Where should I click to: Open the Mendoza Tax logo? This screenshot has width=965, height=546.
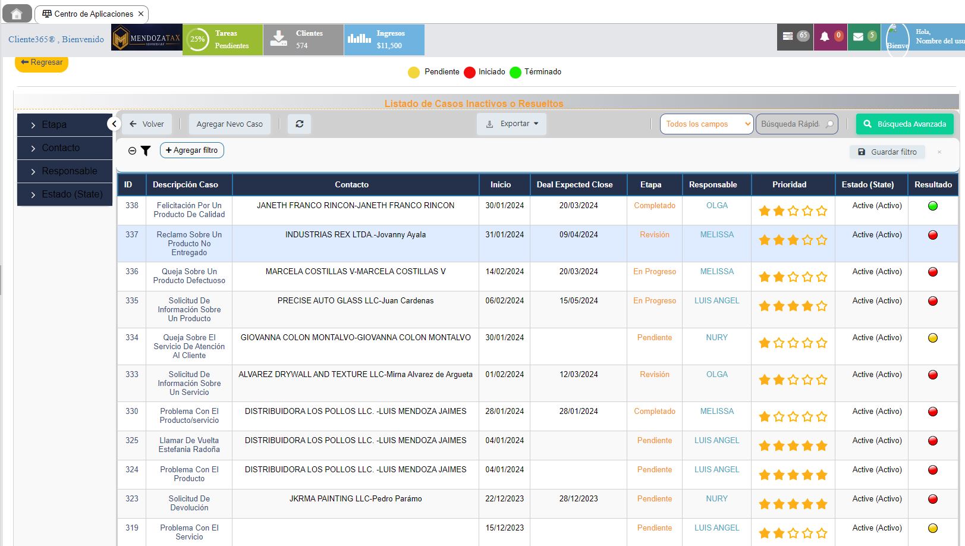[x=147, y=38]
